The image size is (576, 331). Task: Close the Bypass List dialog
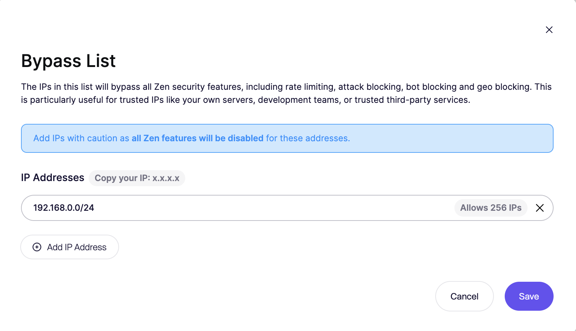[x=549, y=30]
